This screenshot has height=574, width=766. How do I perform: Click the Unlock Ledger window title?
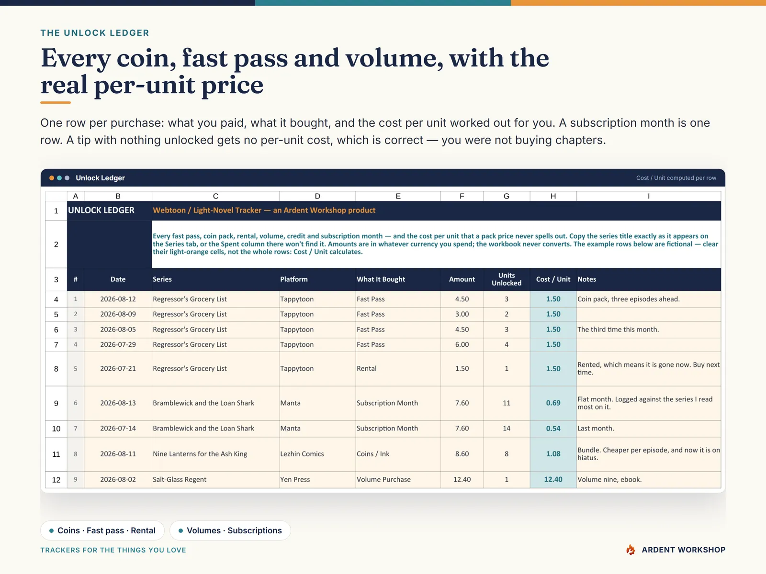click(x=100, y=178)
